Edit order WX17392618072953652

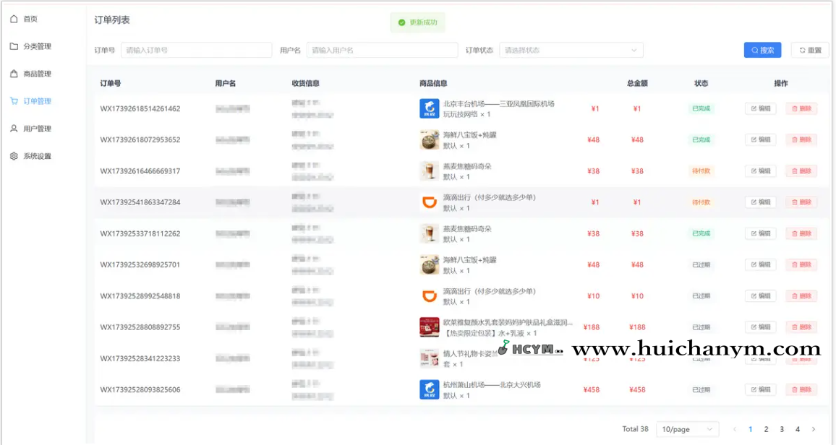point(760,140)
